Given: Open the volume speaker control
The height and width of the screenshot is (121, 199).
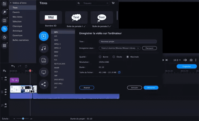Looking at the screenshot, I should [x=185, y=60].
